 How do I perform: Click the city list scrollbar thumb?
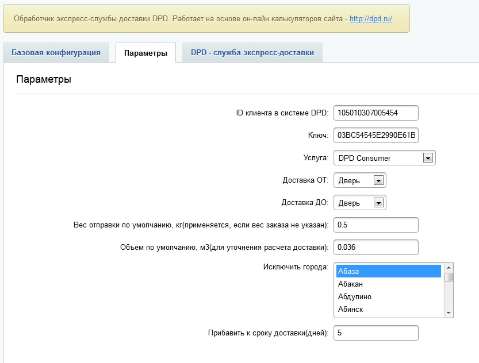tap(449, 277)
